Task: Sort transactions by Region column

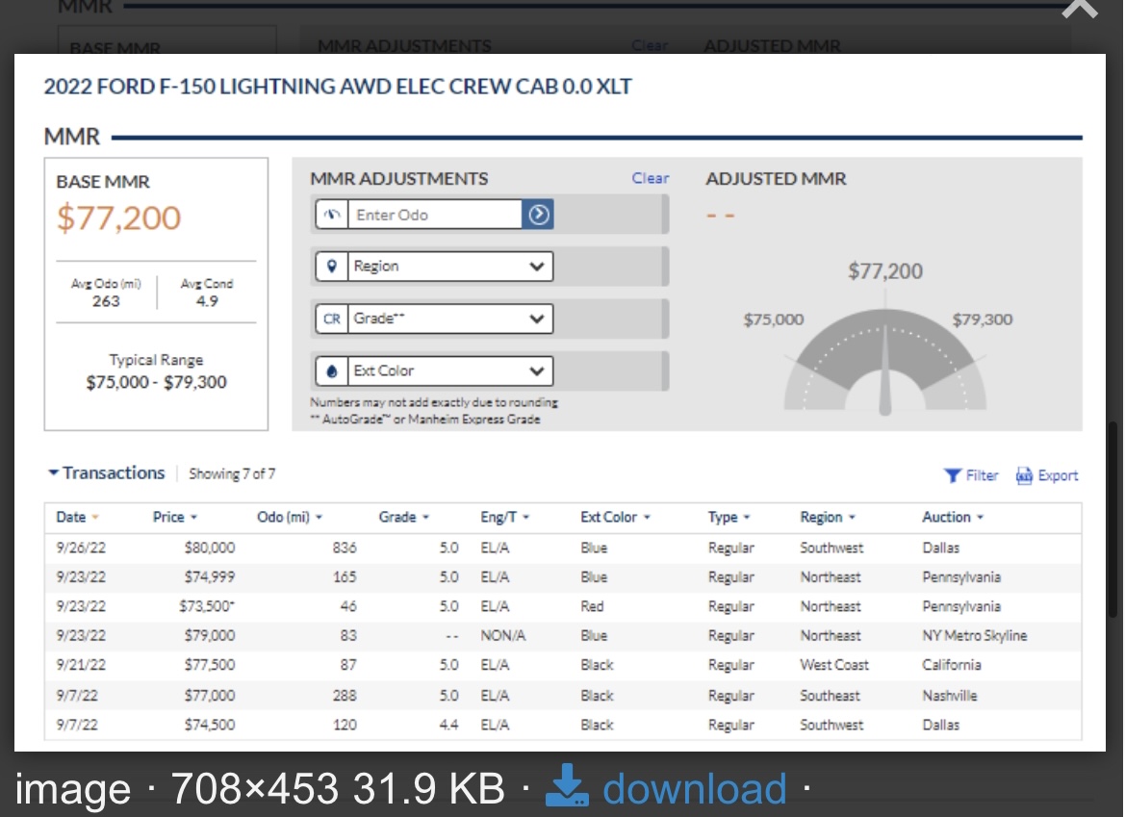Action: tap(828, 517)
